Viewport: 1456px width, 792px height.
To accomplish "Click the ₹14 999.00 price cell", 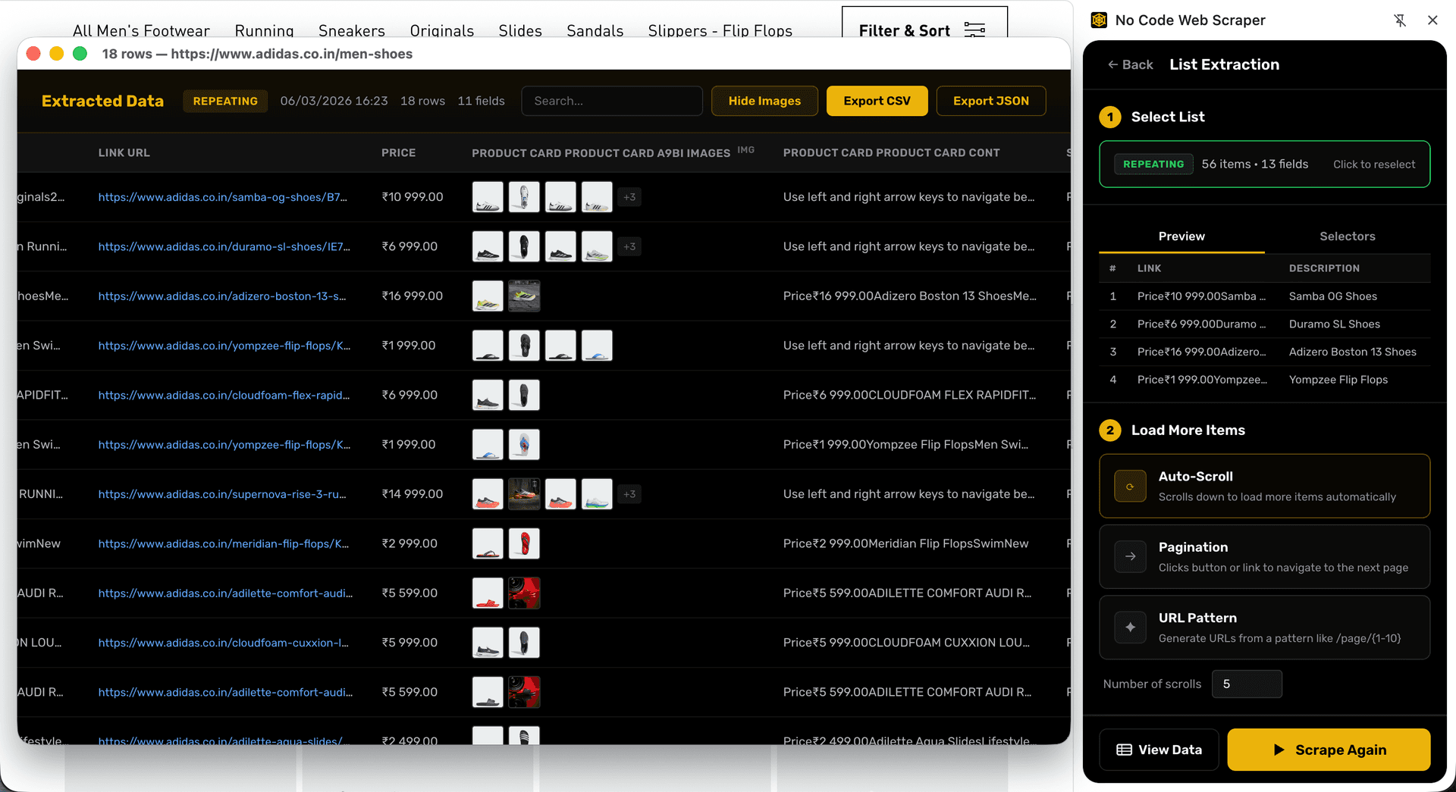I will (412, 494).
